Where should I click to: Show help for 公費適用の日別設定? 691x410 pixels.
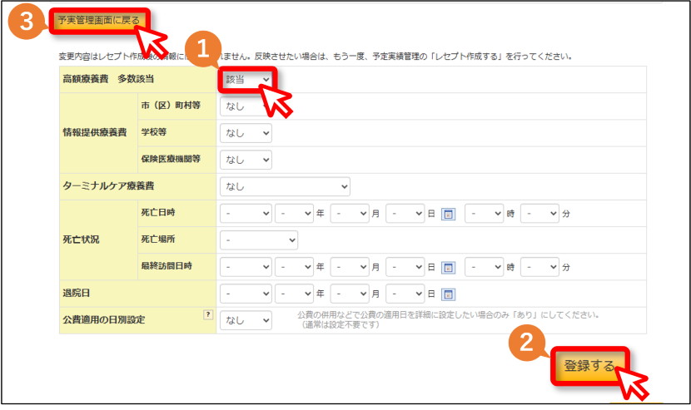208,314
